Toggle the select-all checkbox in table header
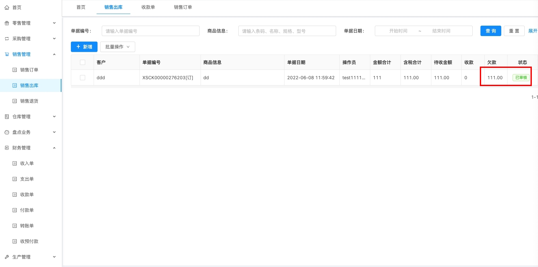 83,62
